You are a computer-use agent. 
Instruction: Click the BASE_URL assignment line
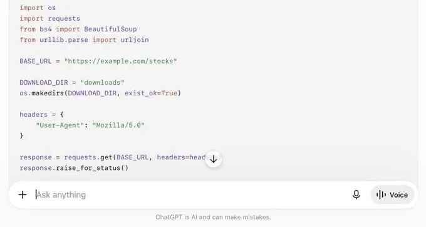click(x=98, y=61)
